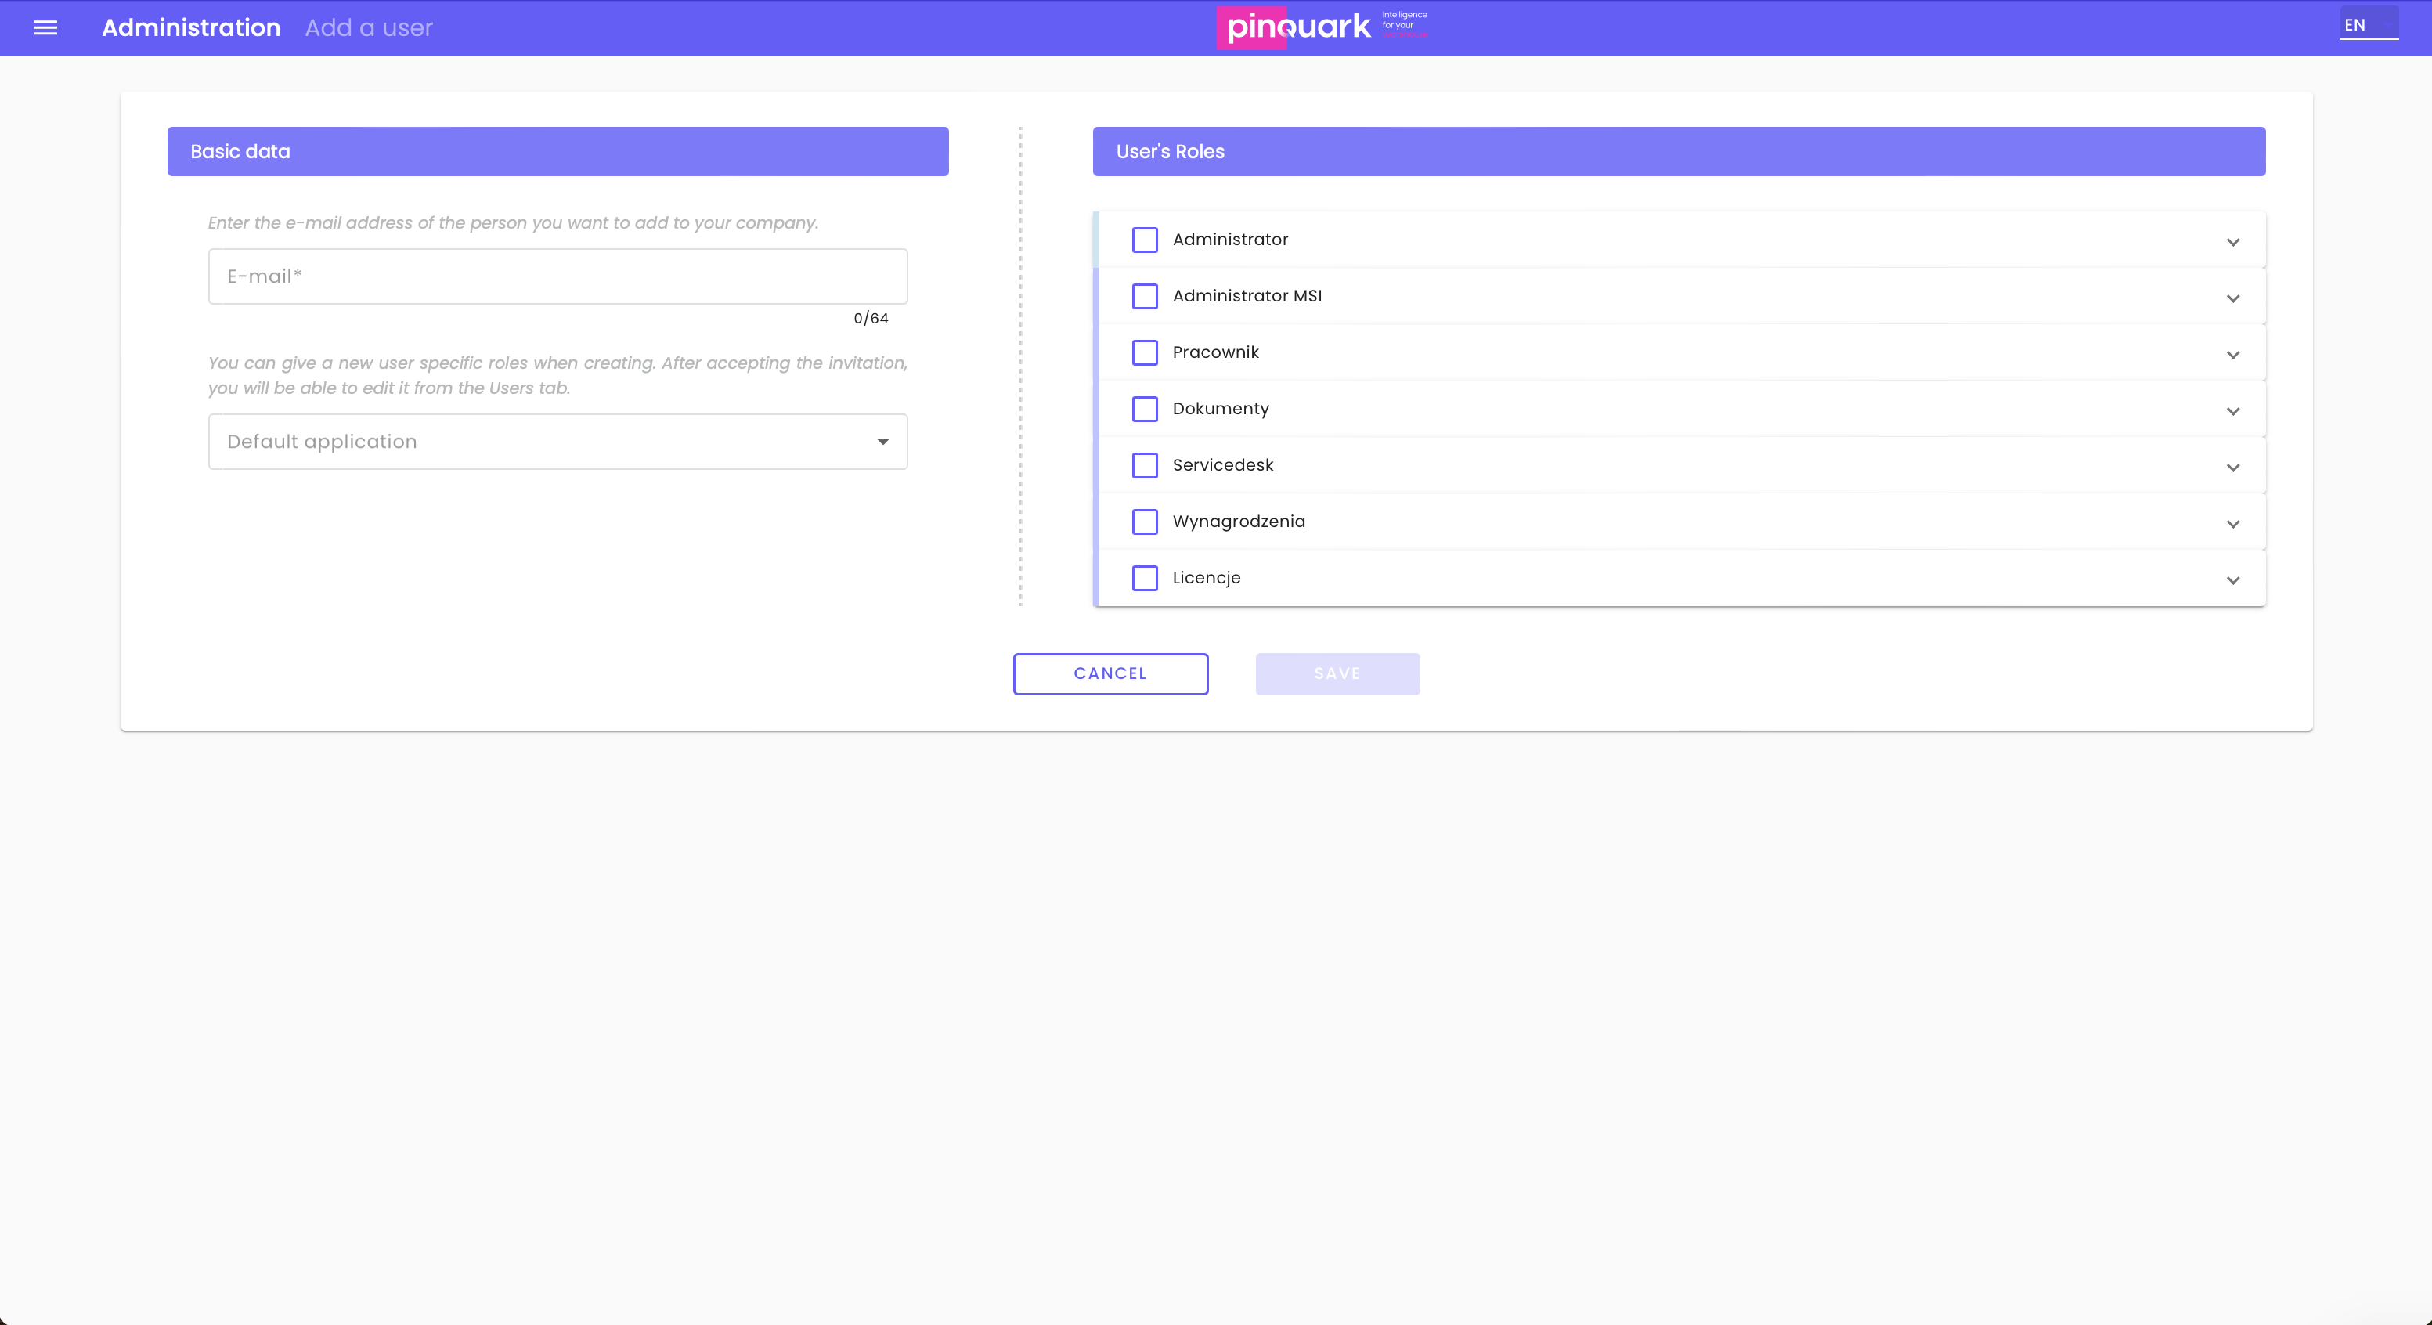
Task: Enable the Pracownik role checkbox
Action: [x=1144, y=352]
